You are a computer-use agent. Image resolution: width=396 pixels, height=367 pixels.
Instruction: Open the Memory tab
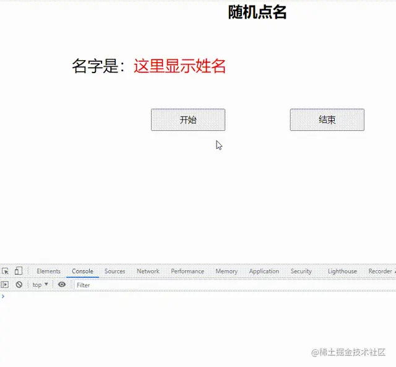coord(226,271)
